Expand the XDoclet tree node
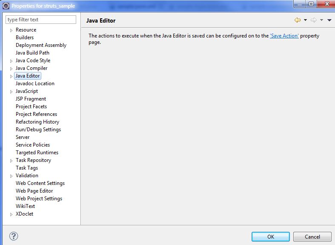The image size is (335, 245). click(x=11, y=214)
